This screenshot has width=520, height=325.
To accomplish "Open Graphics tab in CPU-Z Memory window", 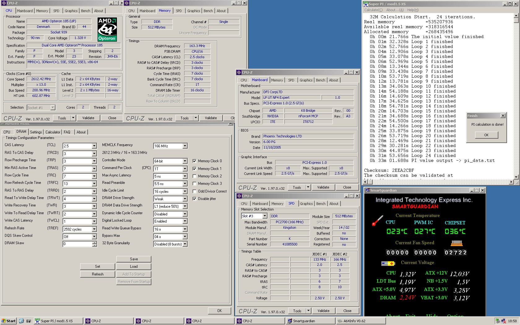I will point(194,11).
